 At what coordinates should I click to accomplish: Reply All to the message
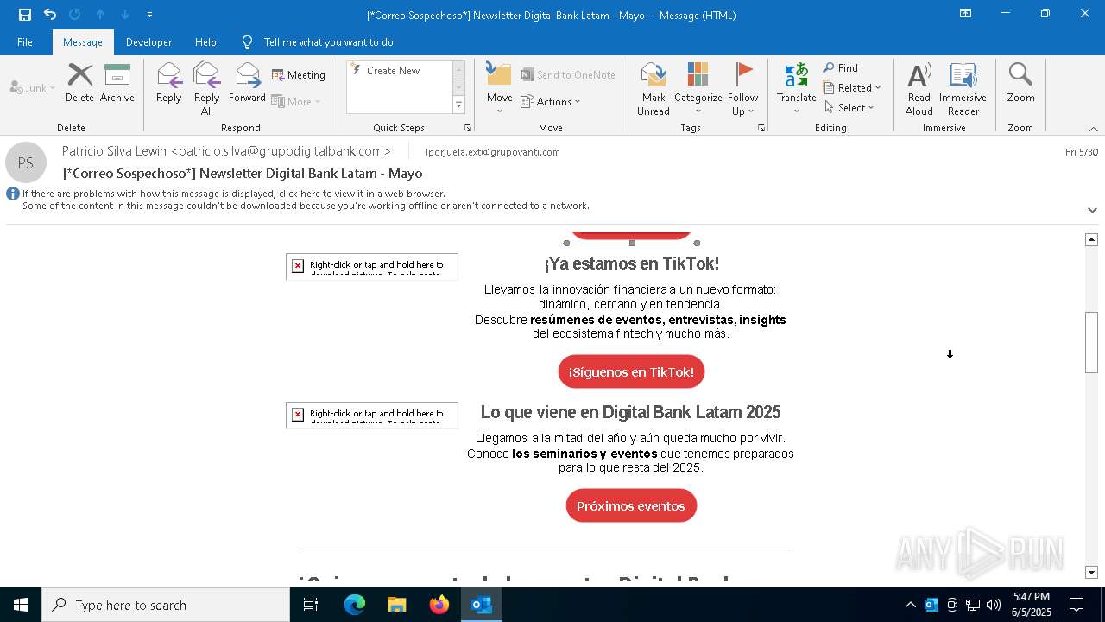[x=207, y=89]
